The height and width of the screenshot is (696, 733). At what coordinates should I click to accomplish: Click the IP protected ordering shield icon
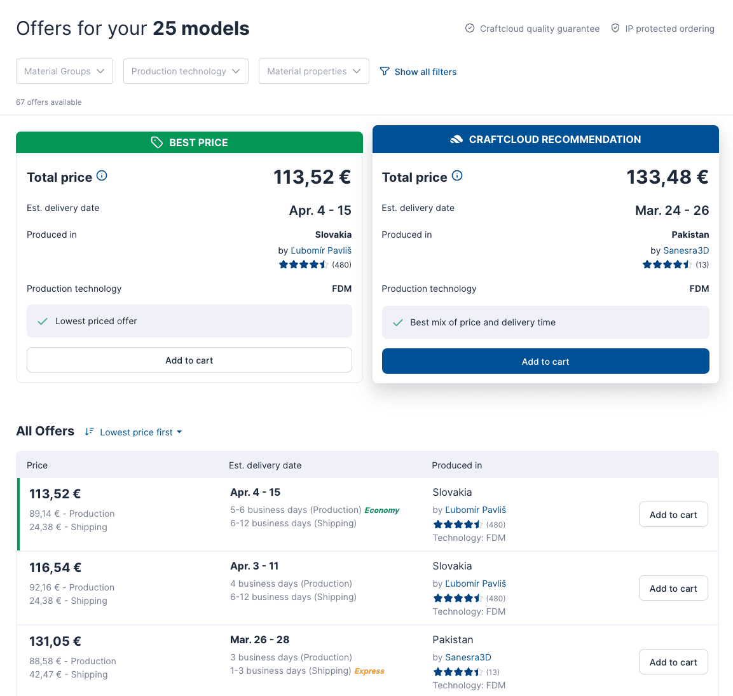coord(615,29)
